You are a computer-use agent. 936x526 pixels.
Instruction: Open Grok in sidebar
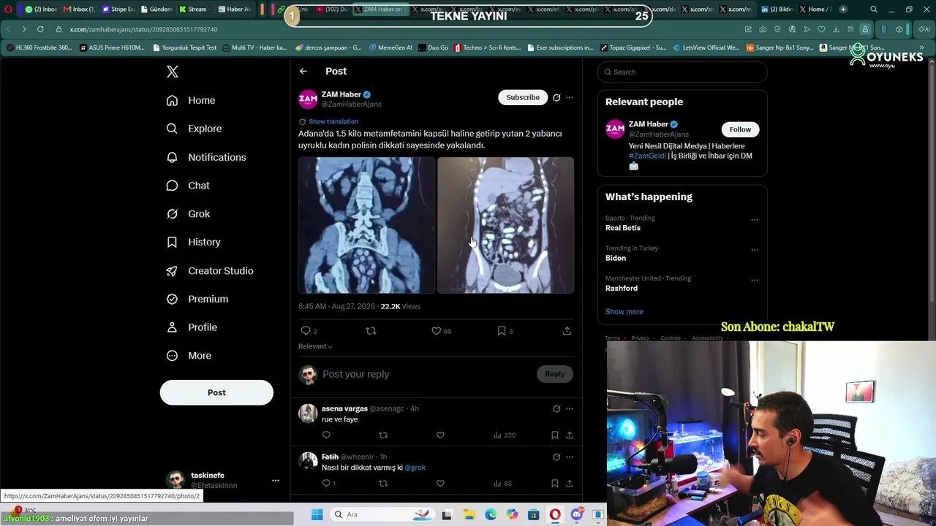188,214
